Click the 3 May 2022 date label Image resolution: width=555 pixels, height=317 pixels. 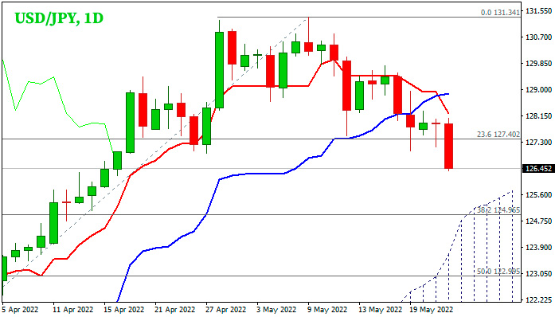tap(276, 310)
